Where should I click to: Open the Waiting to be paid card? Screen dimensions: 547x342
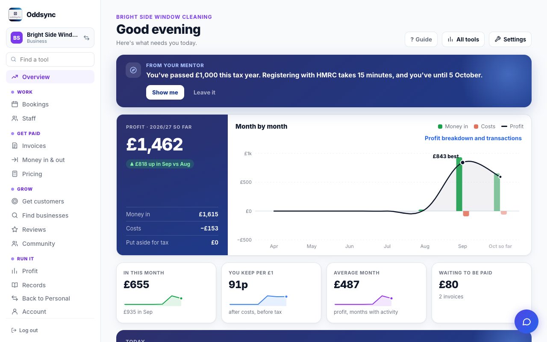[482, 293]
